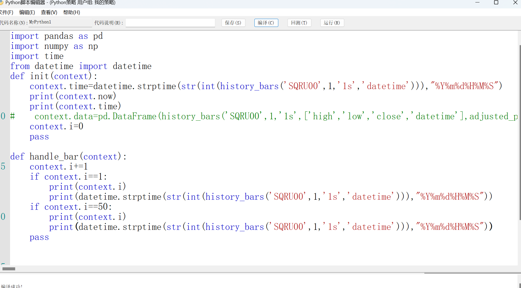Click the line 'context.i+=1'
521x288 pixels.
point(59,167)
